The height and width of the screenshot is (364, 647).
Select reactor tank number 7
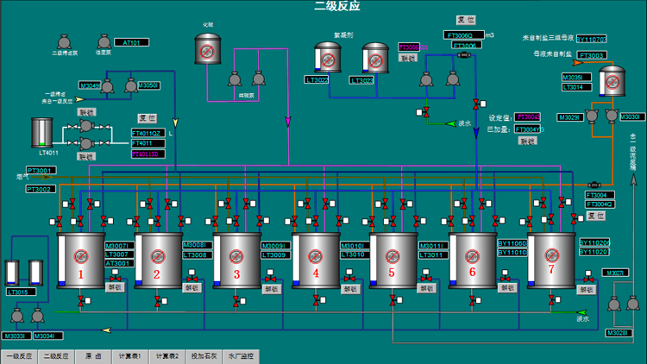(x=550, y=260)
